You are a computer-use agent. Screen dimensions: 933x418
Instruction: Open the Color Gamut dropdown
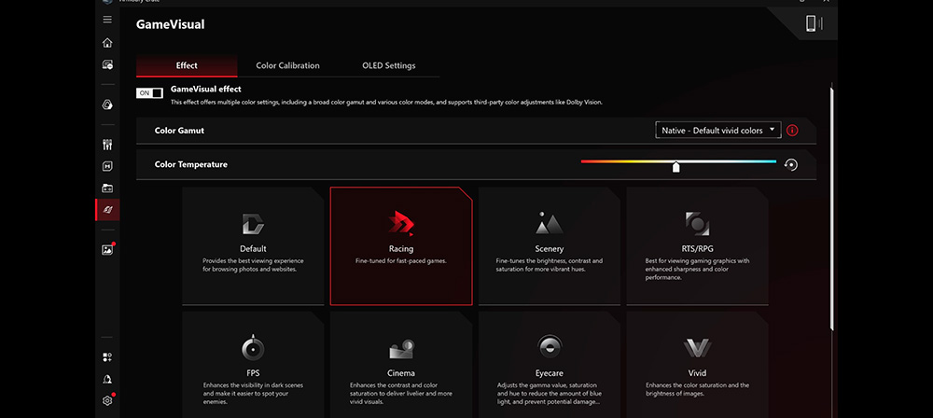click(718, 131)
